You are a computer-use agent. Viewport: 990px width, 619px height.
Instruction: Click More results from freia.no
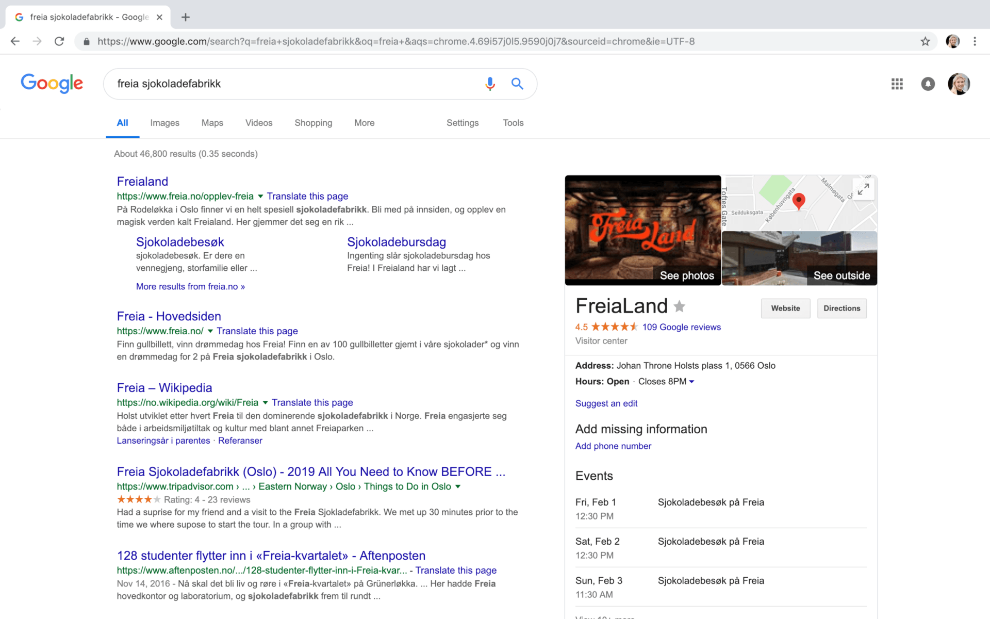tap(190, 286)
